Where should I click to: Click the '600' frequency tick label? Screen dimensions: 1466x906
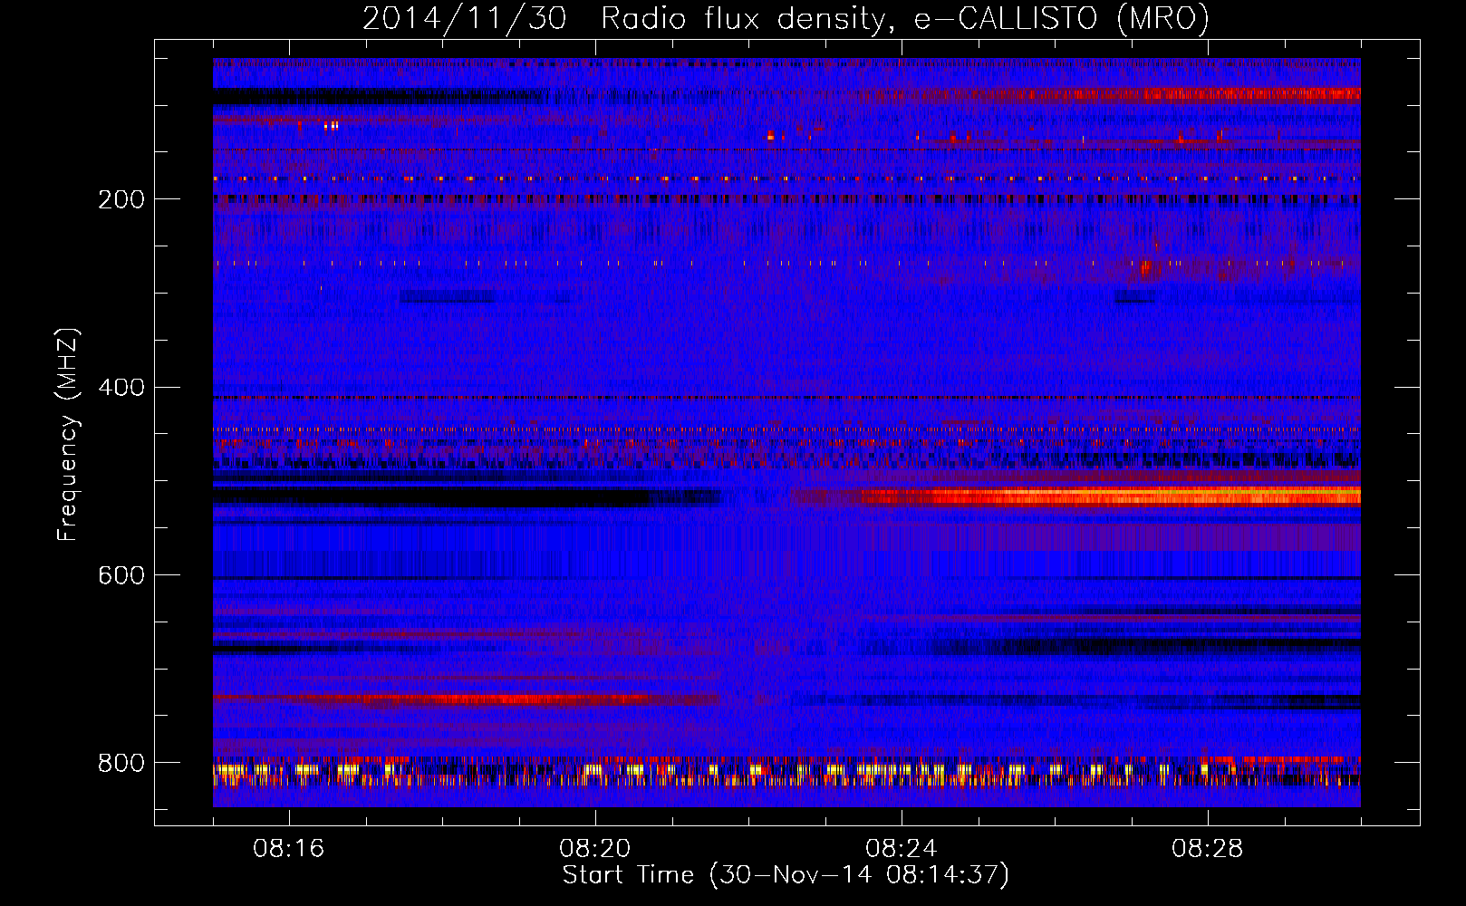coord(121,575)
